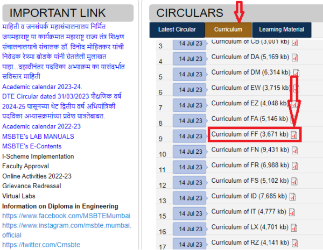
Task: Click MSBTE's E-Contents link
Action: tap(36, 146)
